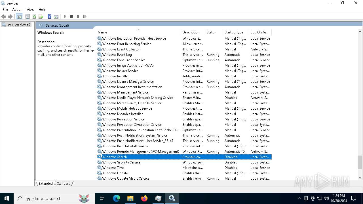Viewport: 363px width, 204px height.
Task: Select Windows Push Notifications System Service
Action: click(184, 135)
